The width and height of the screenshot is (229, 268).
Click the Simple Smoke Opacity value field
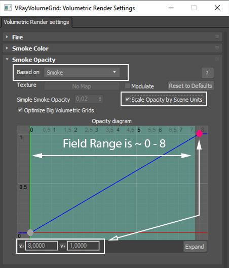point(86,99)
